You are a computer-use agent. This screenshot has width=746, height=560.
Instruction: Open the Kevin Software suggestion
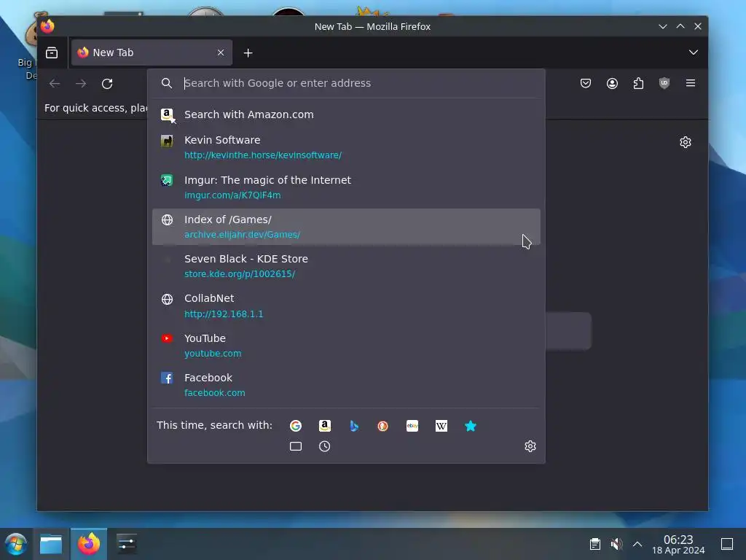(346, 147)
